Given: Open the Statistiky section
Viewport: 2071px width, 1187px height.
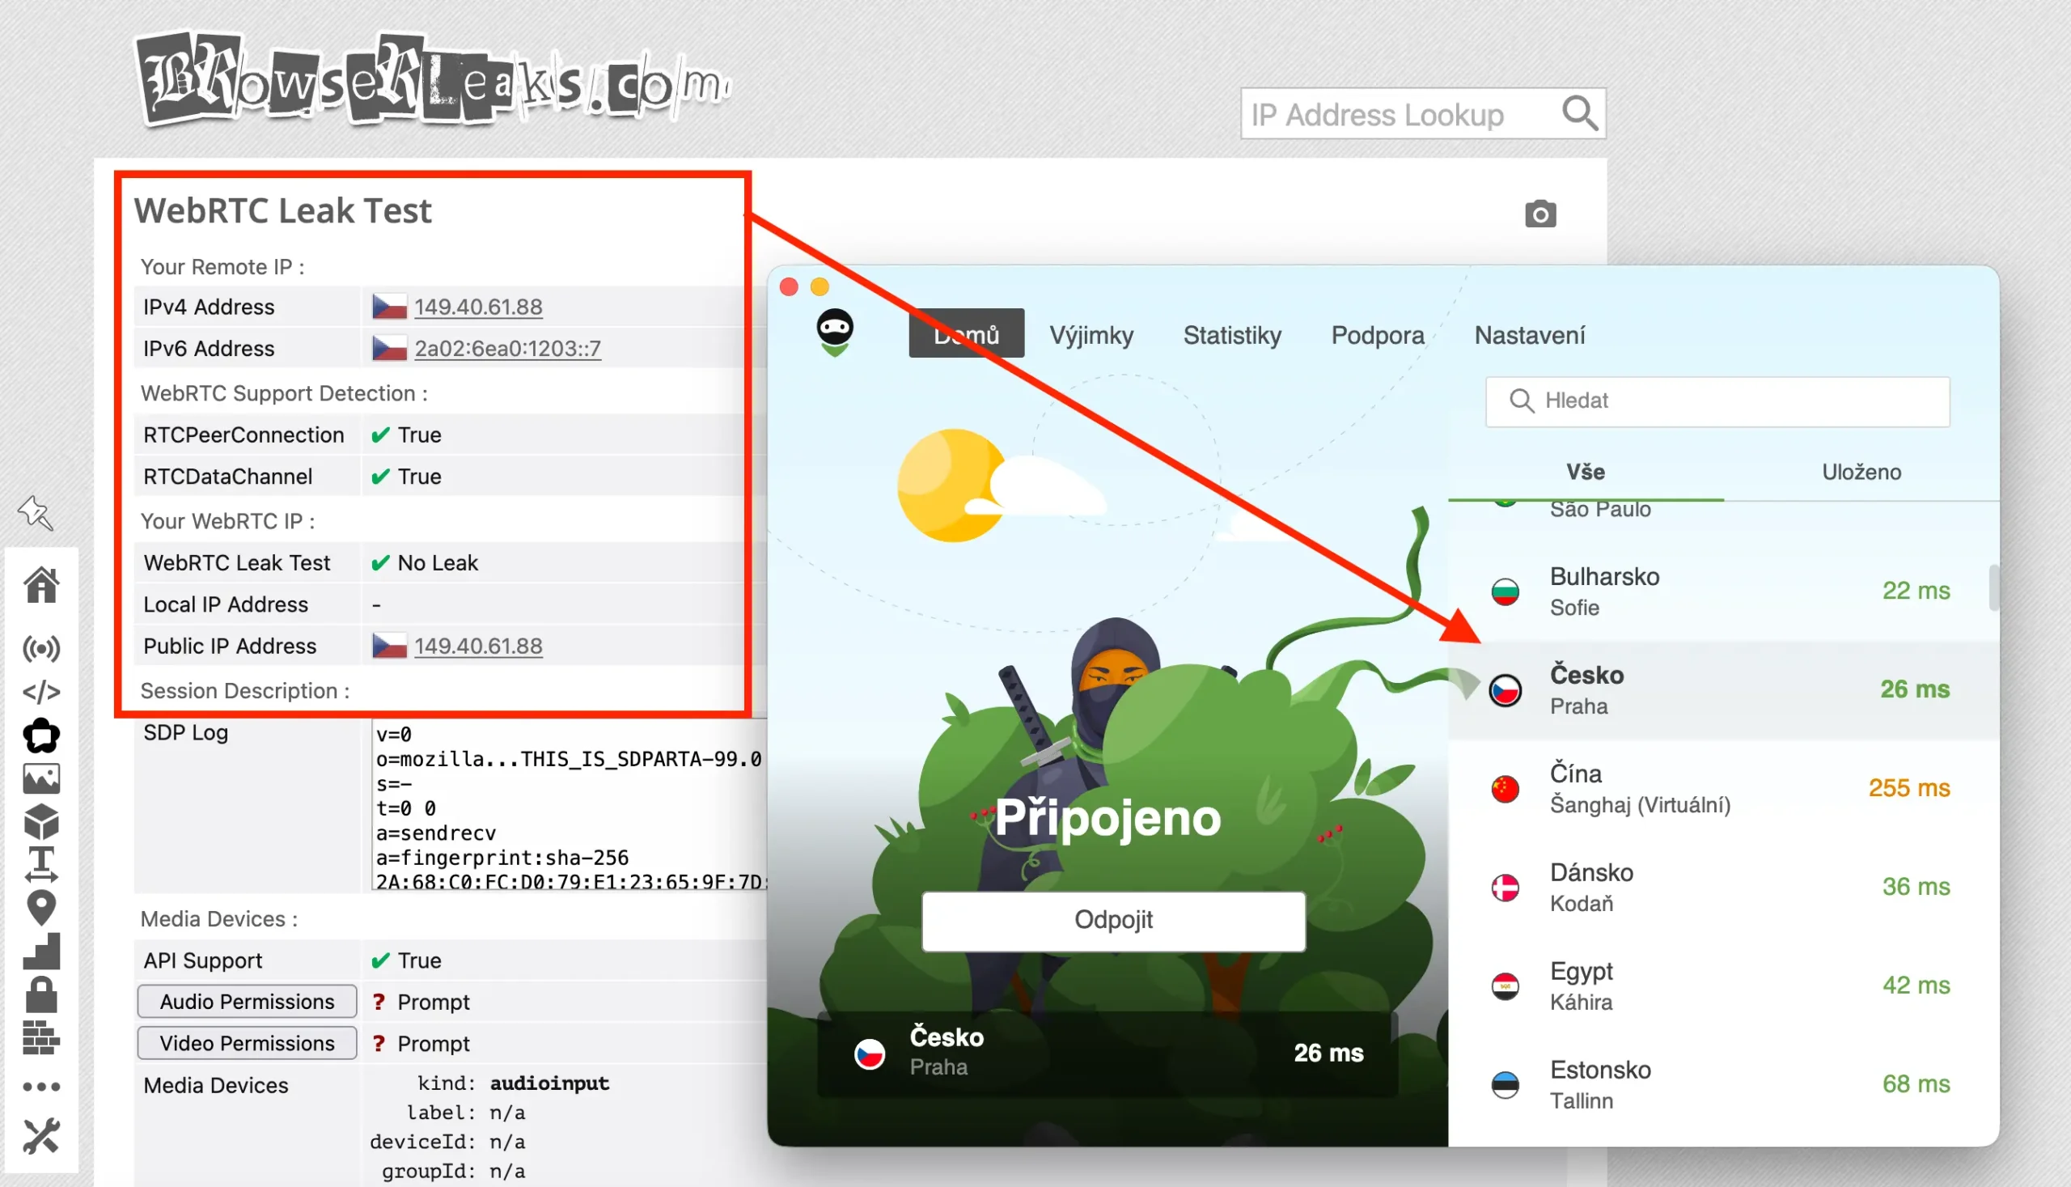Looking at the screenshot, I should pyautogui.click(x=1231, y=335).
